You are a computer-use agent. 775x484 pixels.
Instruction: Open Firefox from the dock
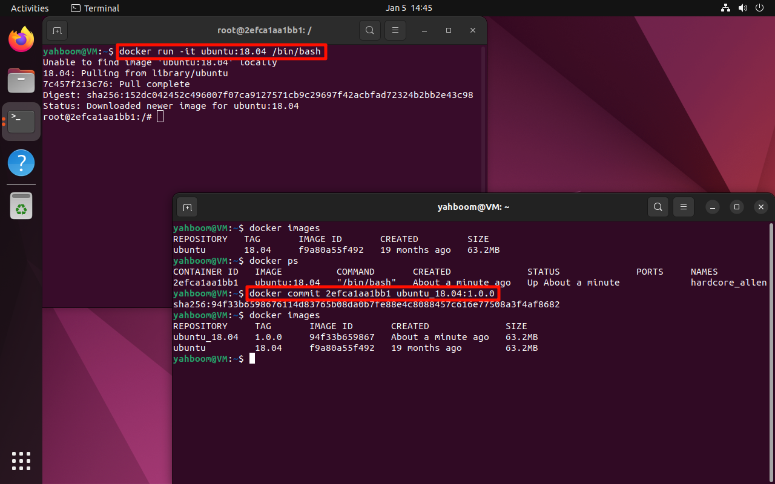click(x=21, y=39)
